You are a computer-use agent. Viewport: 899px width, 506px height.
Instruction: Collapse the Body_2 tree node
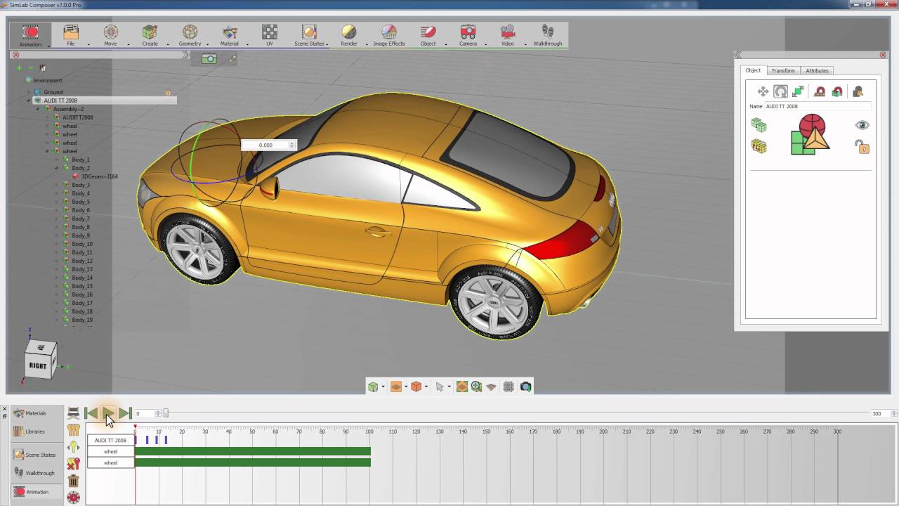point(57,168)
